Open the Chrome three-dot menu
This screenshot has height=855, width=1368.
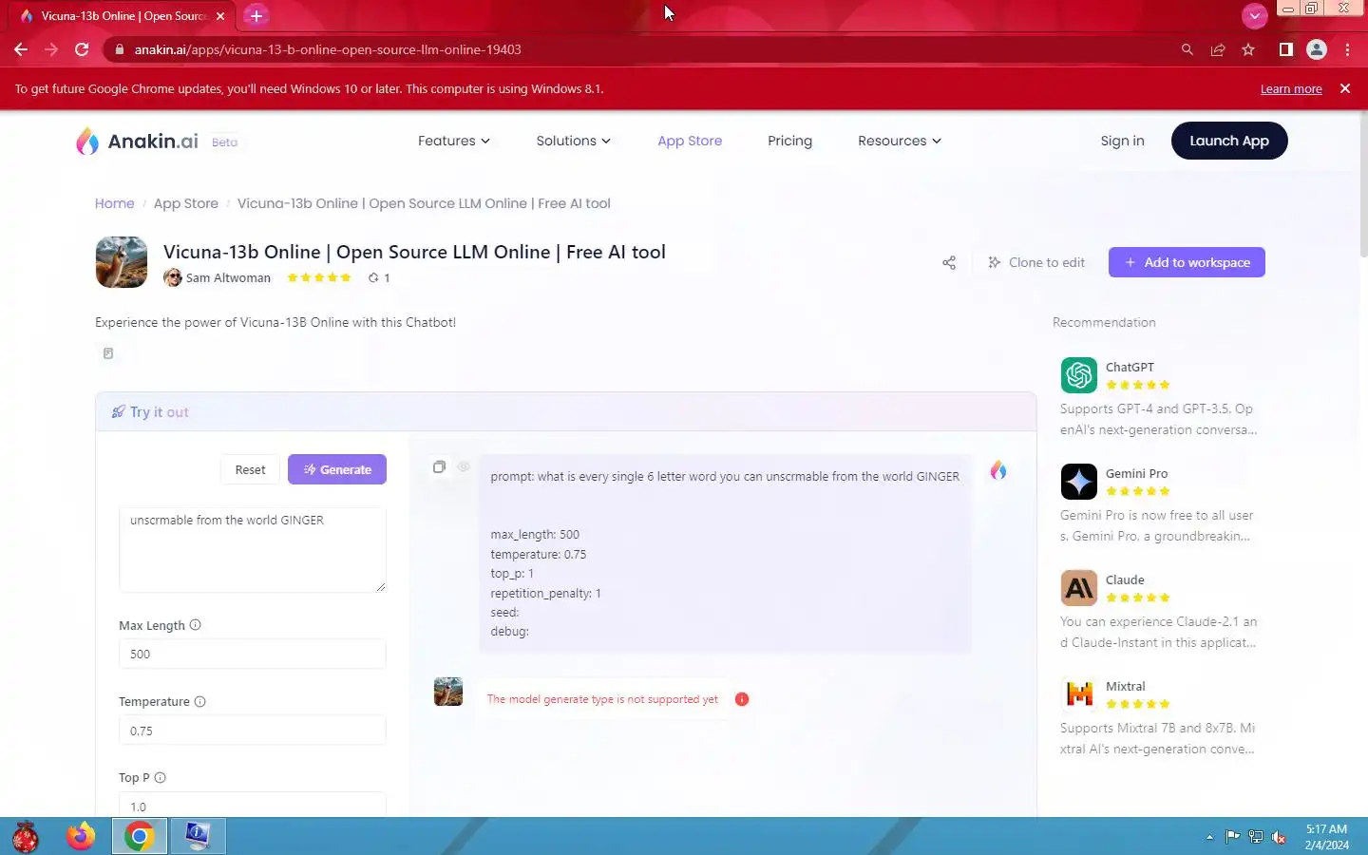(1347, 49)
